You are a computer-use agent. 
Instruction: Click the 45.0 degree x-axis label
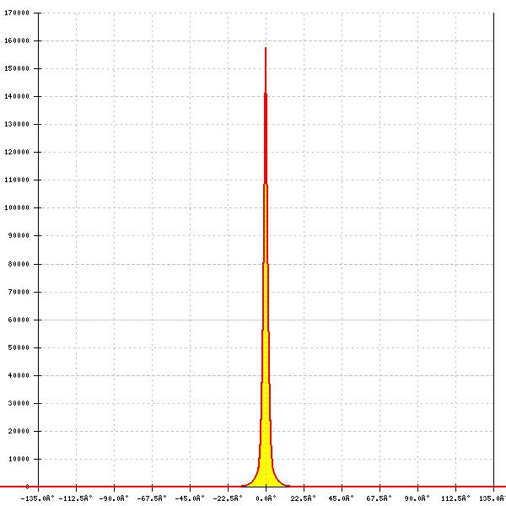(342, 498)
